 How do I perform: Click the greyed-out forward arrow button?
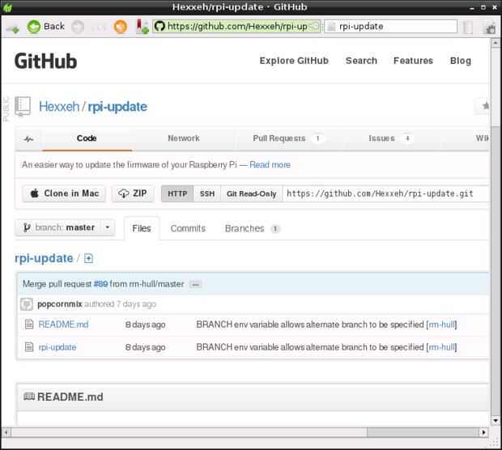[x=78, y=27]
